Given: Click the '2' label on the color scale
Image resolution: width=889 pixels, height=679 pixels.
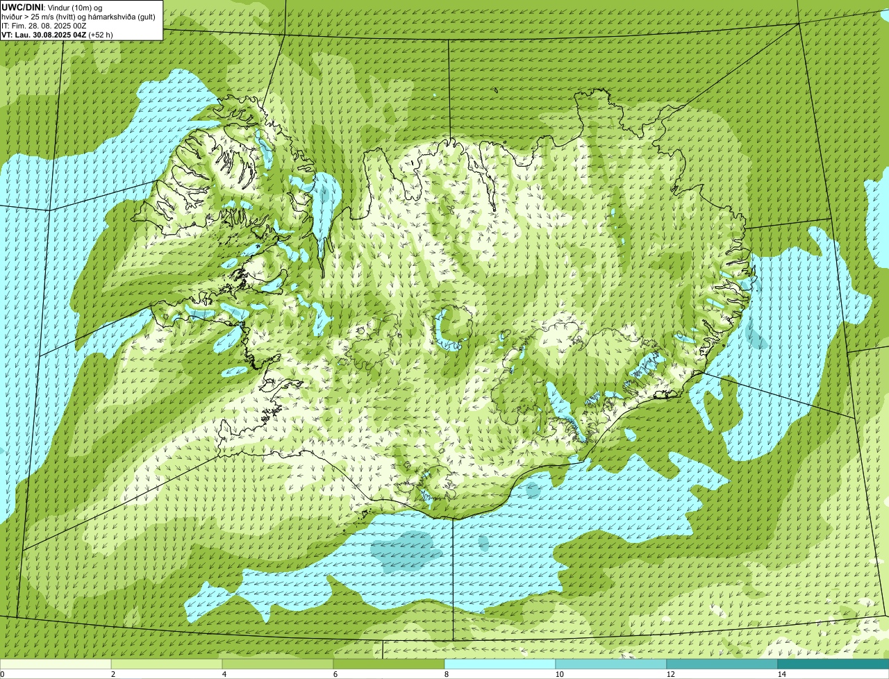Looking at the screenshot, I should (113, 674).
